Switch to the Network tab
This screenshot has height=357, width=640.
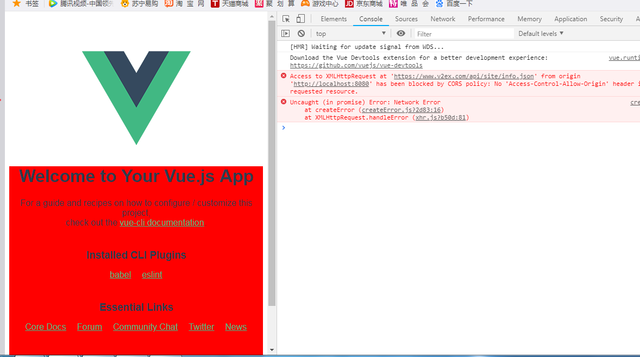442,18
